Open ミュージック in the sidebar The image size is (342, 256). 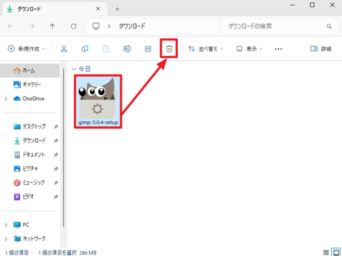[x=29, y=183]
